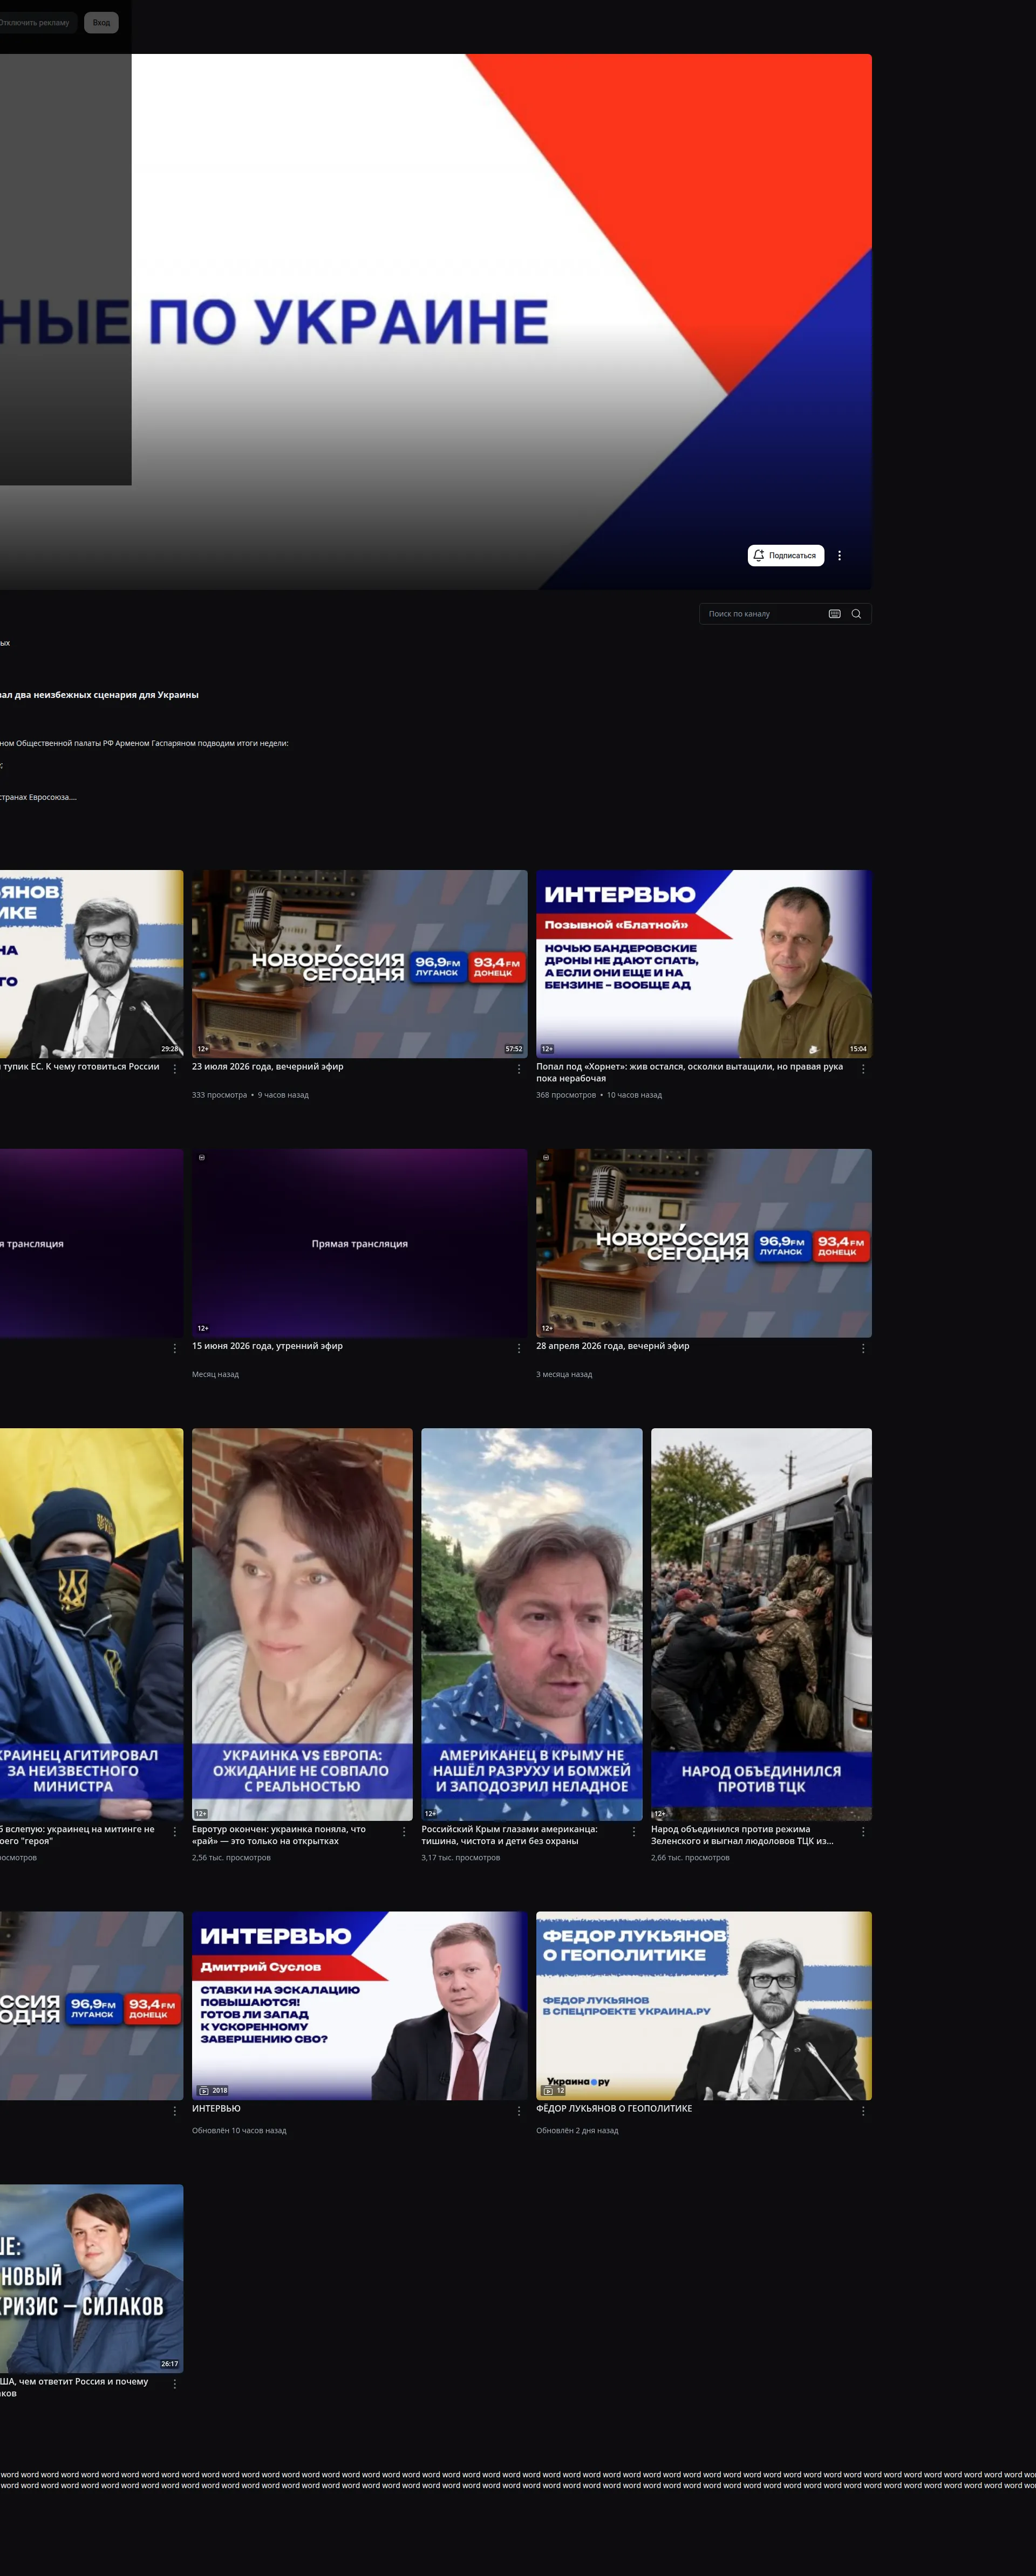Open title "Народ объединился против режима Зеленского"
This screenshot has height=2576, width=1036.
coord(742,1835)
